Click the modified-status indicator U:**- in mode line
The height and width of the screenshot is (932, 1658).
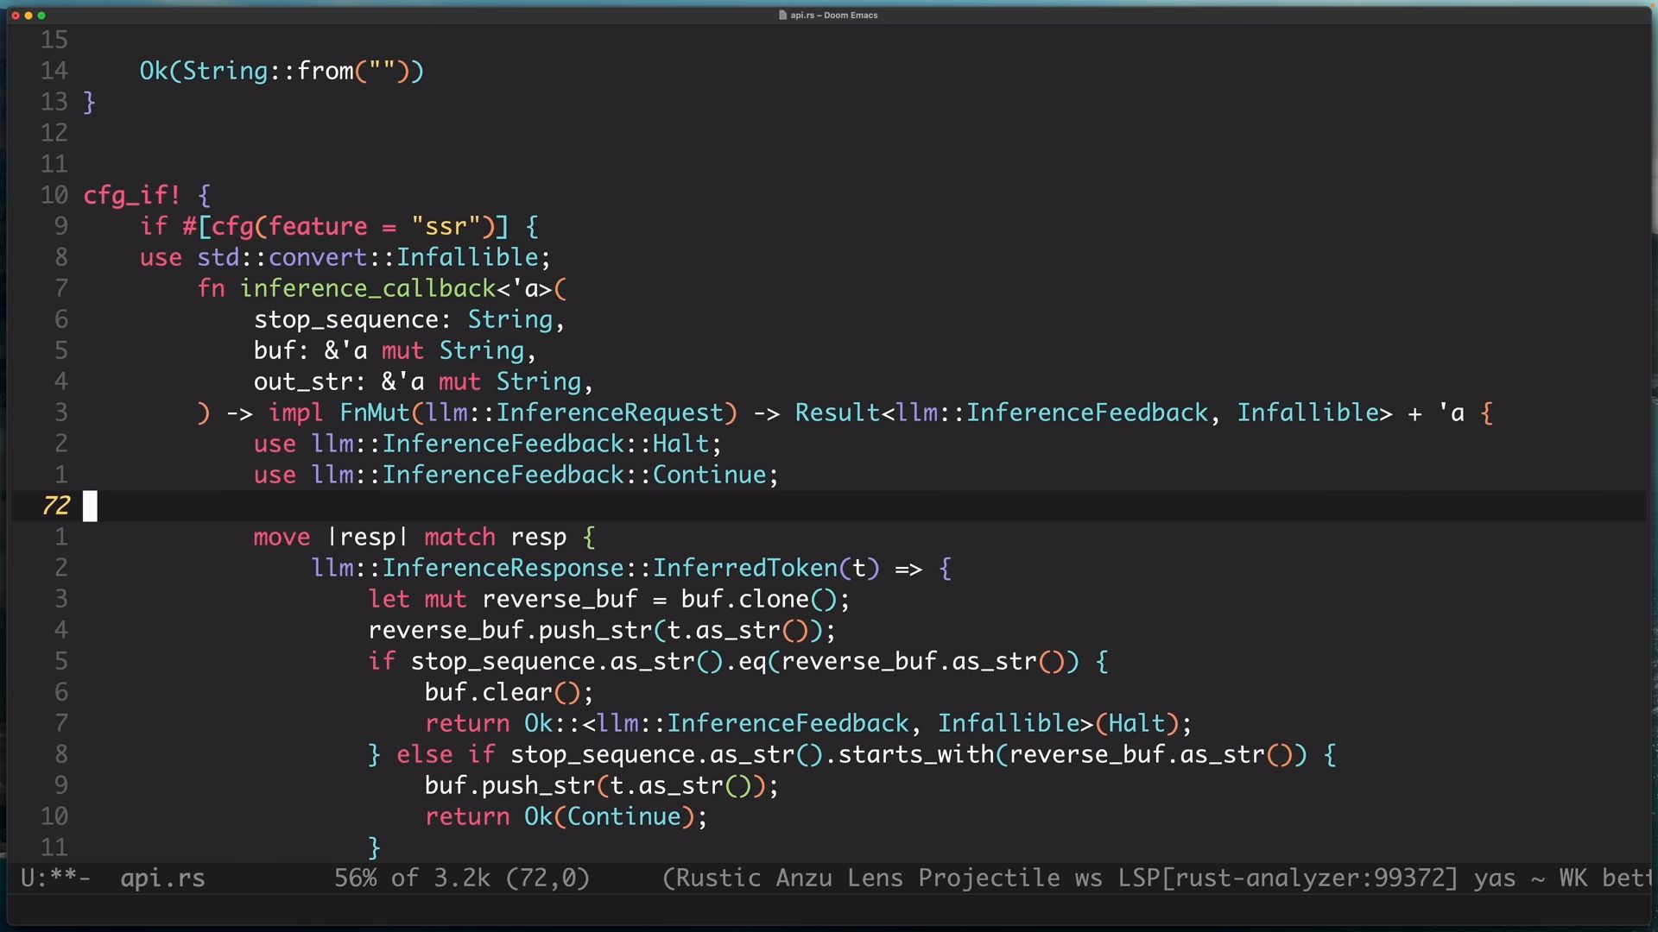tap(55, 878)
